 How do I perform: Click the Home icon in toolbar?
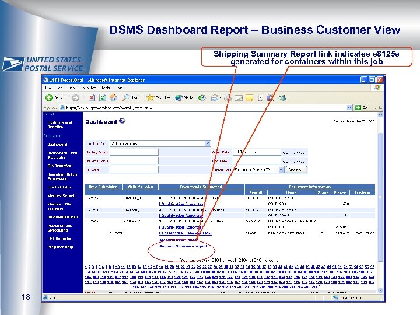[x=114, y=97]
